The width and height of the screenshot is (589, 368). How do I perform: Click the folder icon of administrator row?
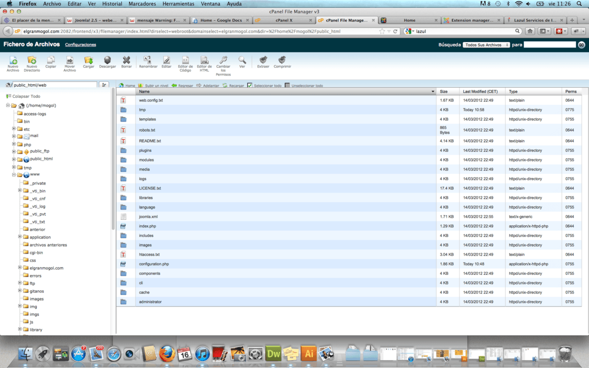tap(123, 302)
